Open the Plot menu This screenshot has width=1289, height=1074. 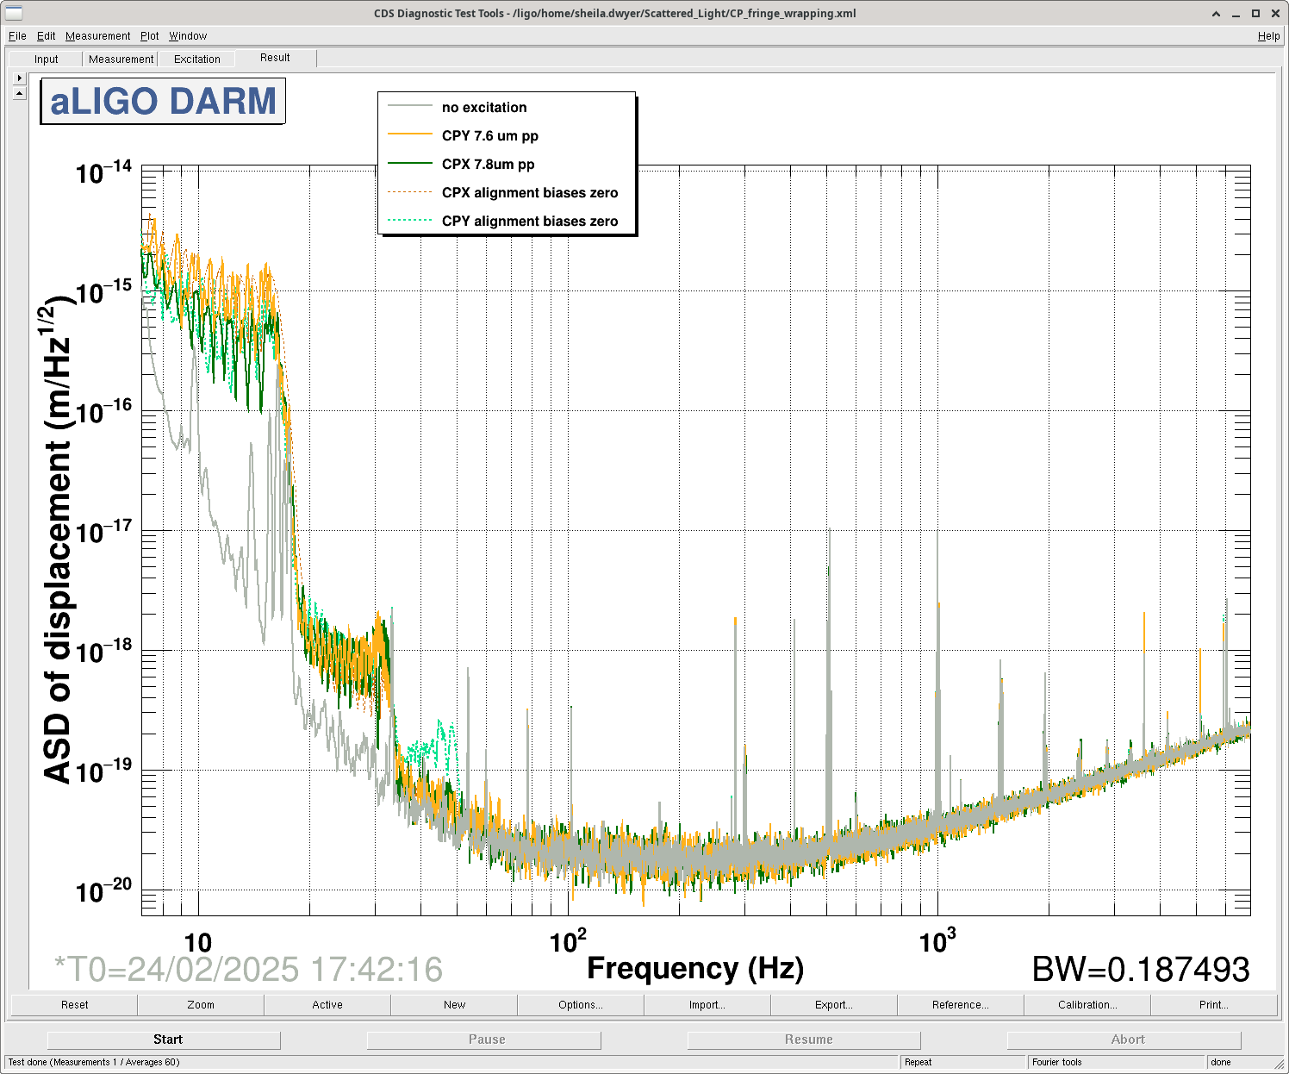point(149,36)
